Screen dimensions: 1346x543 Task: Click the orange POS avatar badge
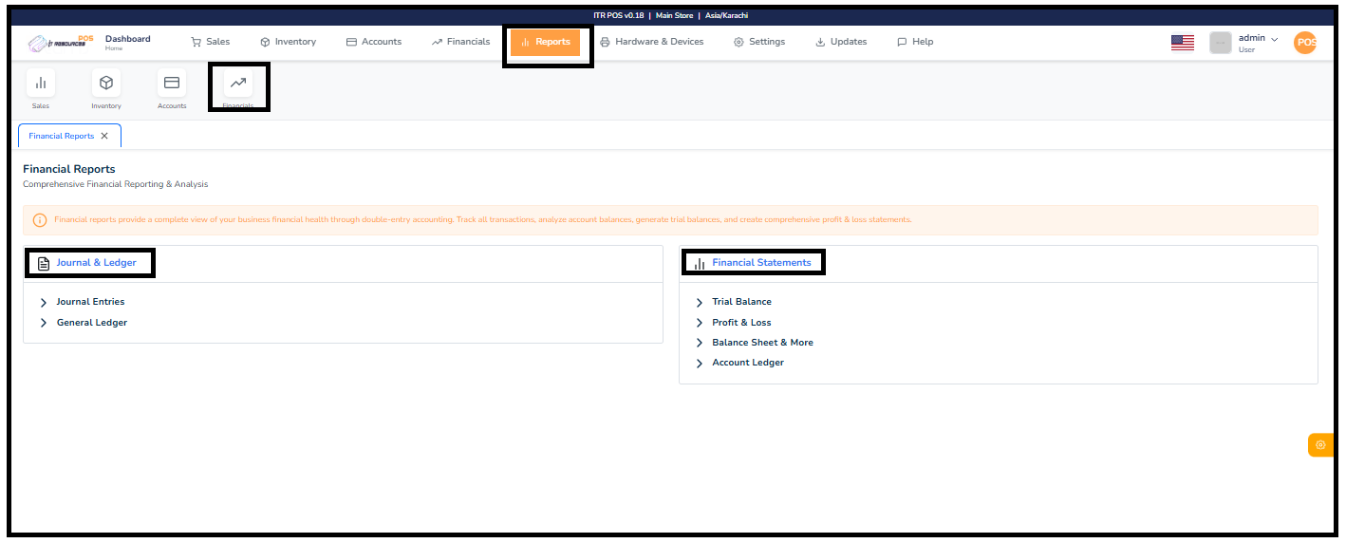click(x=1305, y=42)
